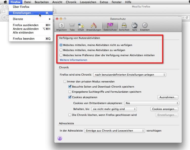Select 'meine Aktivitäten zu verfolgen' radio option
This screenshot has height=150, width=190.
pyautogui.click(x=61, y=50)
